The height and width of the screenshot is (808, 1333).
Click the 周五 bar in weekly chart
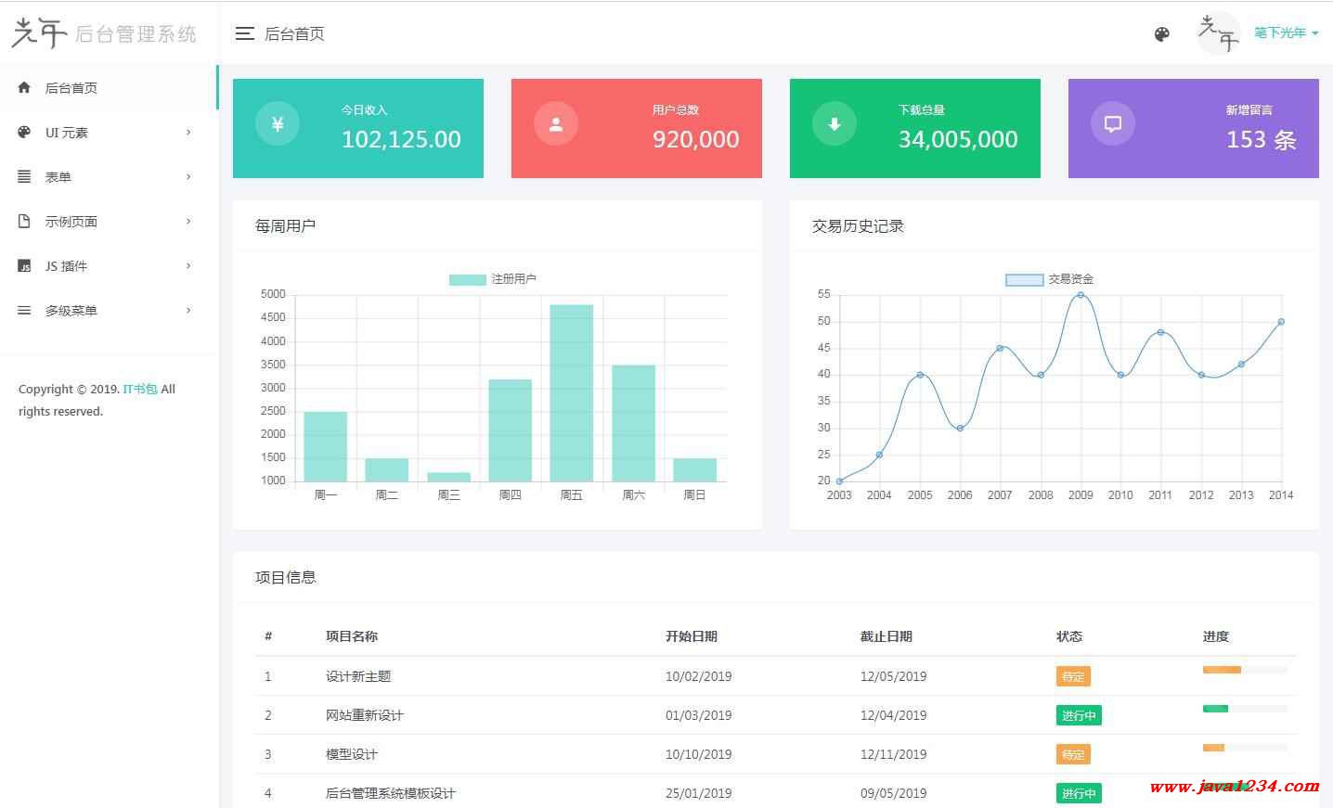[571, 392]
